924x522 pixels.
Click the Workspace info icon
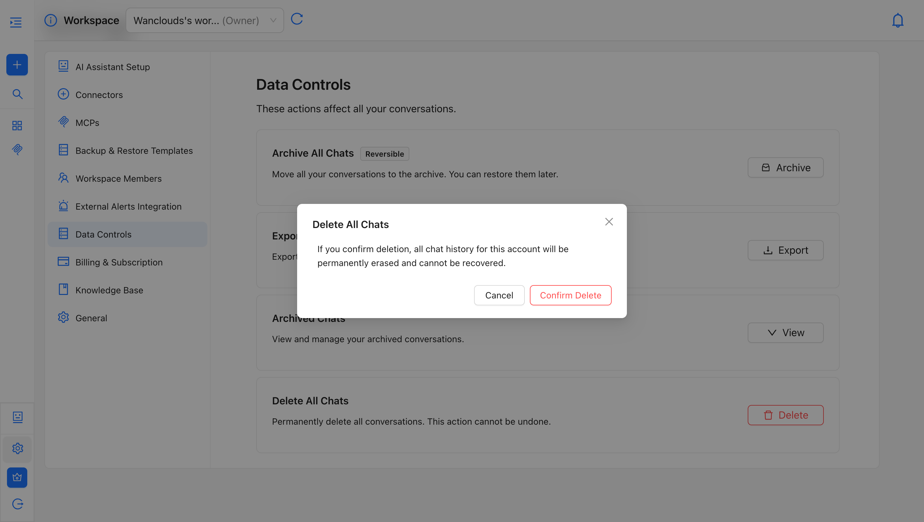coord(51,20)
